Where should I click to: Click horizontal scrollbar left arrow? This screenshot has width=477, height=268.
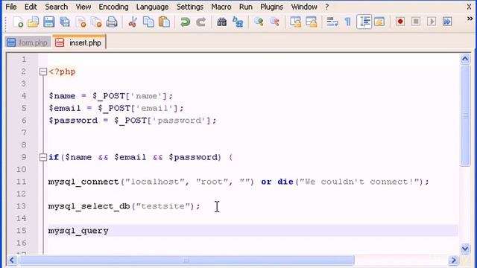pyautogui.click(x=12, y=260)
